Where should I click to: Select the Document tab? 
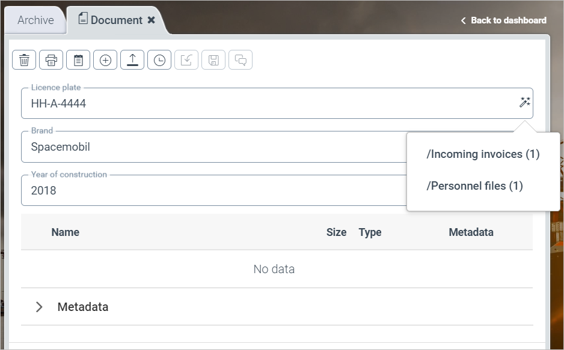pyautogui.click(x=110, y=20)
